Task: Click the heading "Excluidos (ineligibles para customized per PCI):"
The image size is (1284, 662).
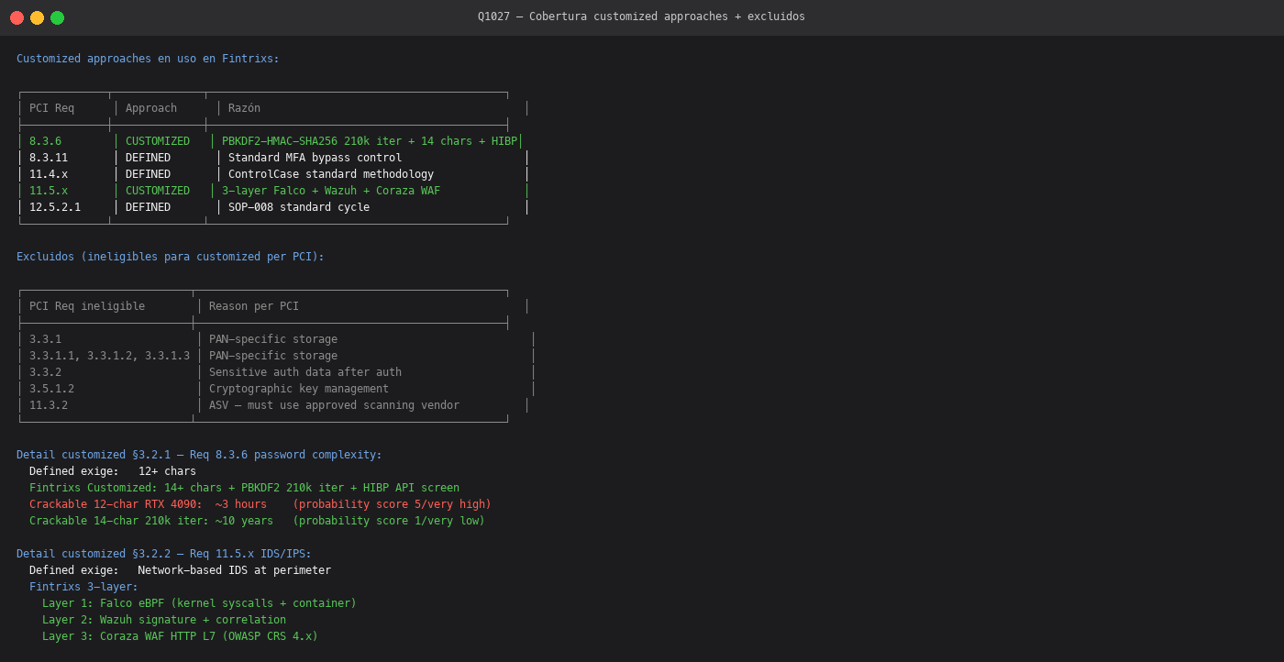Action: coord(171,257)
